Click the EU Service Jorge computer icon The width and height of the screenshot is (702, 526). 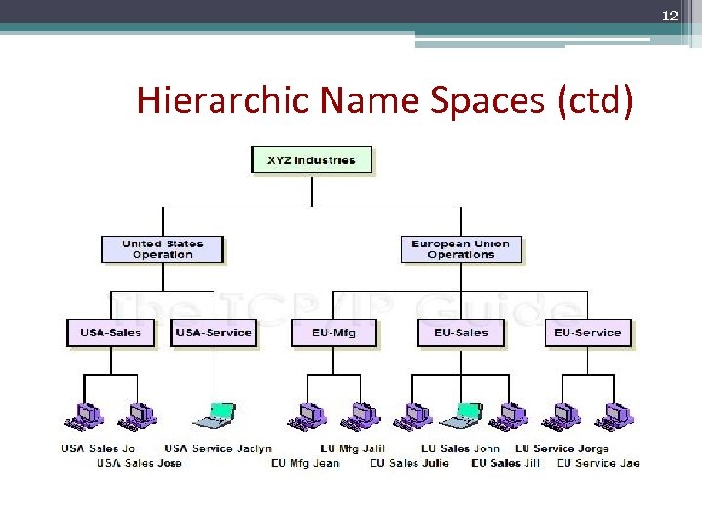click(x=562, y=417)
